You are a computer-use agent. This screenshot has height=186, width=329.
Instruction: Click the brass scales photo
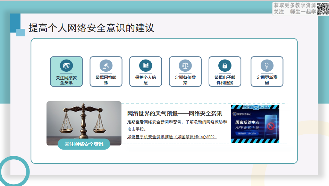pyautogui.click(x=84, y=119)
